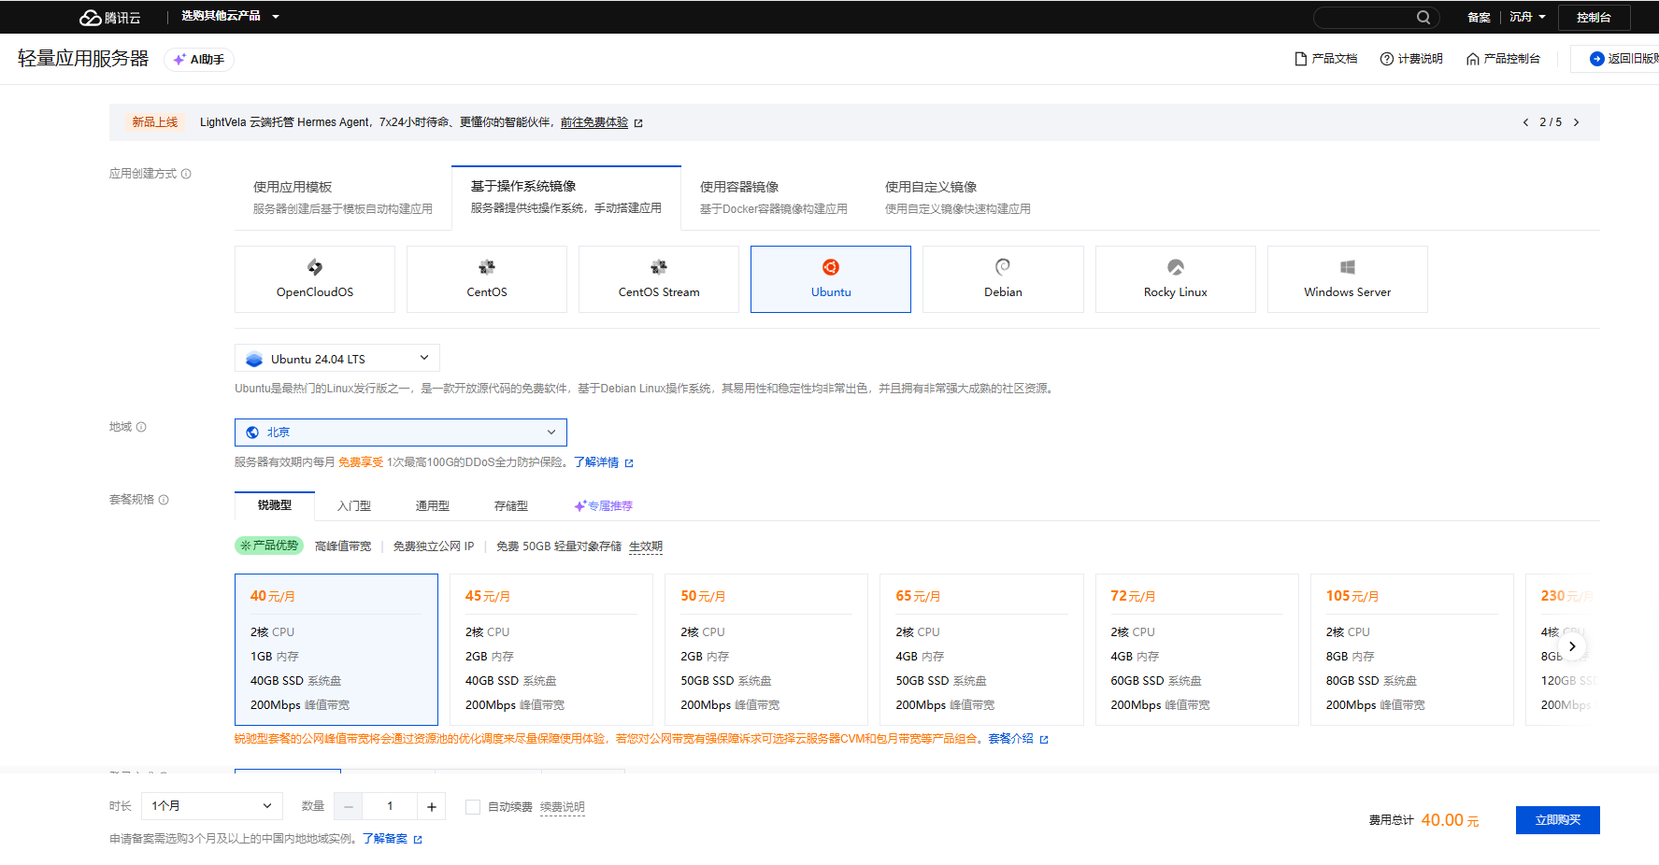This screenshot has width=1659, height=865.
Task: Open 套餐介绍 link
Action: point(1018,739)
